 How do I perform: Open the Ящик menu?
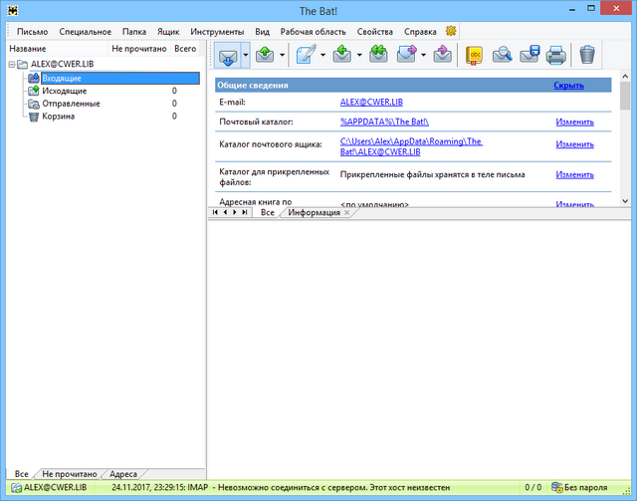coord(168,31)
